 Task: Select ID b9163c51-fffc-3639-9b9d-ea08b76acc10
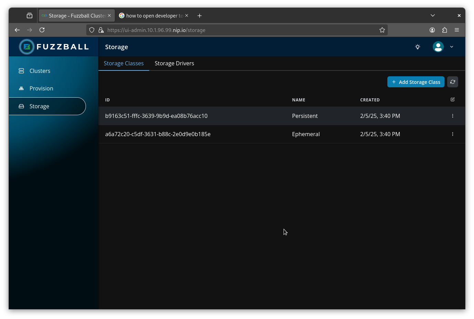156,116
